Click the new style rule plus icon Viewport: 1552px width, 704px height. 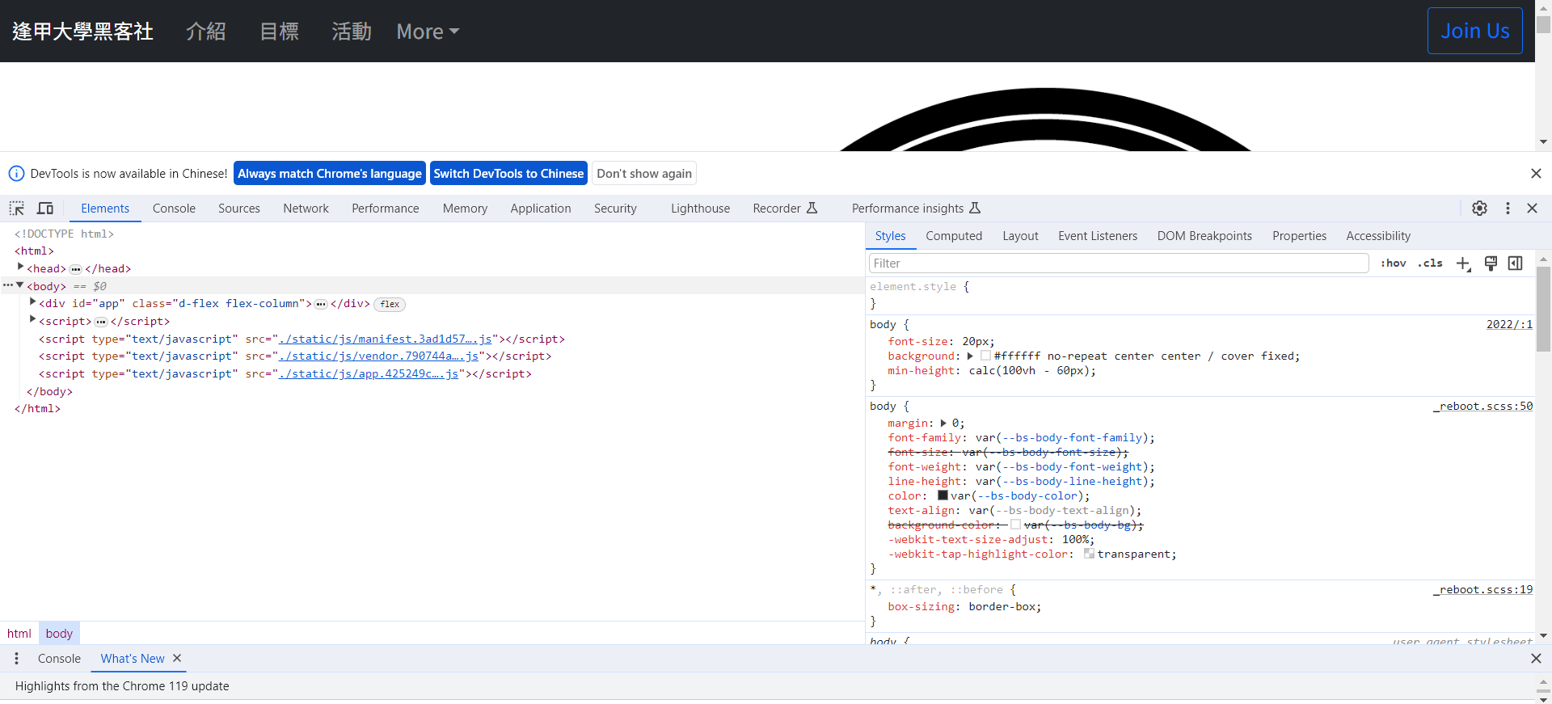(1463, 263)
